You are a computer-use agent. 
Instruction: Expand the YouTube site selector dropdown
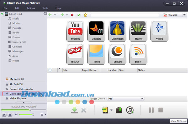point(185,15)
